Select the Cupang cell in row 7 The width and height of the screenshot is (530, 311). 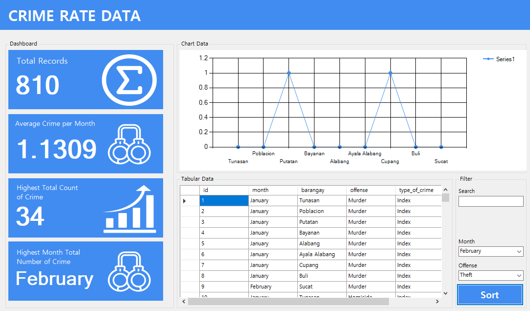tap(322, 265)
